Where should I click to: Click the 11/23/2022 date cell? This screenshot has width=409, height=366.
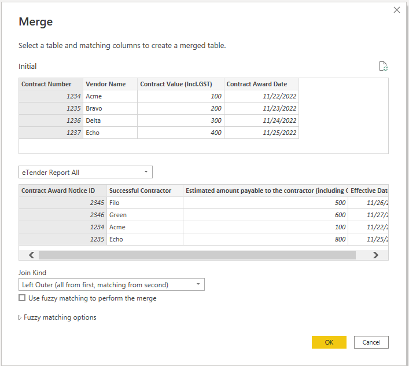pyautogui.click(x=261, y=108)
